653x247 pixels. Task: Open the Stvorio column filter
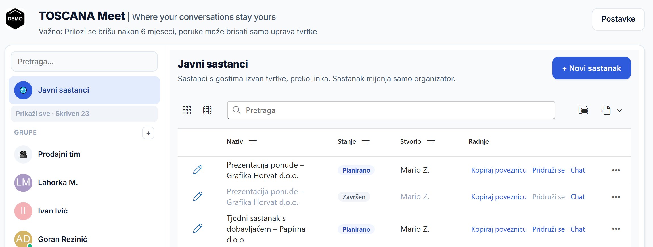click(x=431, y=142)
